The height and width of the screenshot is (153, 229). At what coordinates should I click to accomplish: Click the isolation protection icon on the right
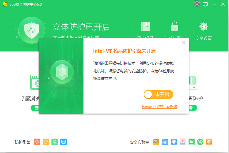(x=193, y=82)
